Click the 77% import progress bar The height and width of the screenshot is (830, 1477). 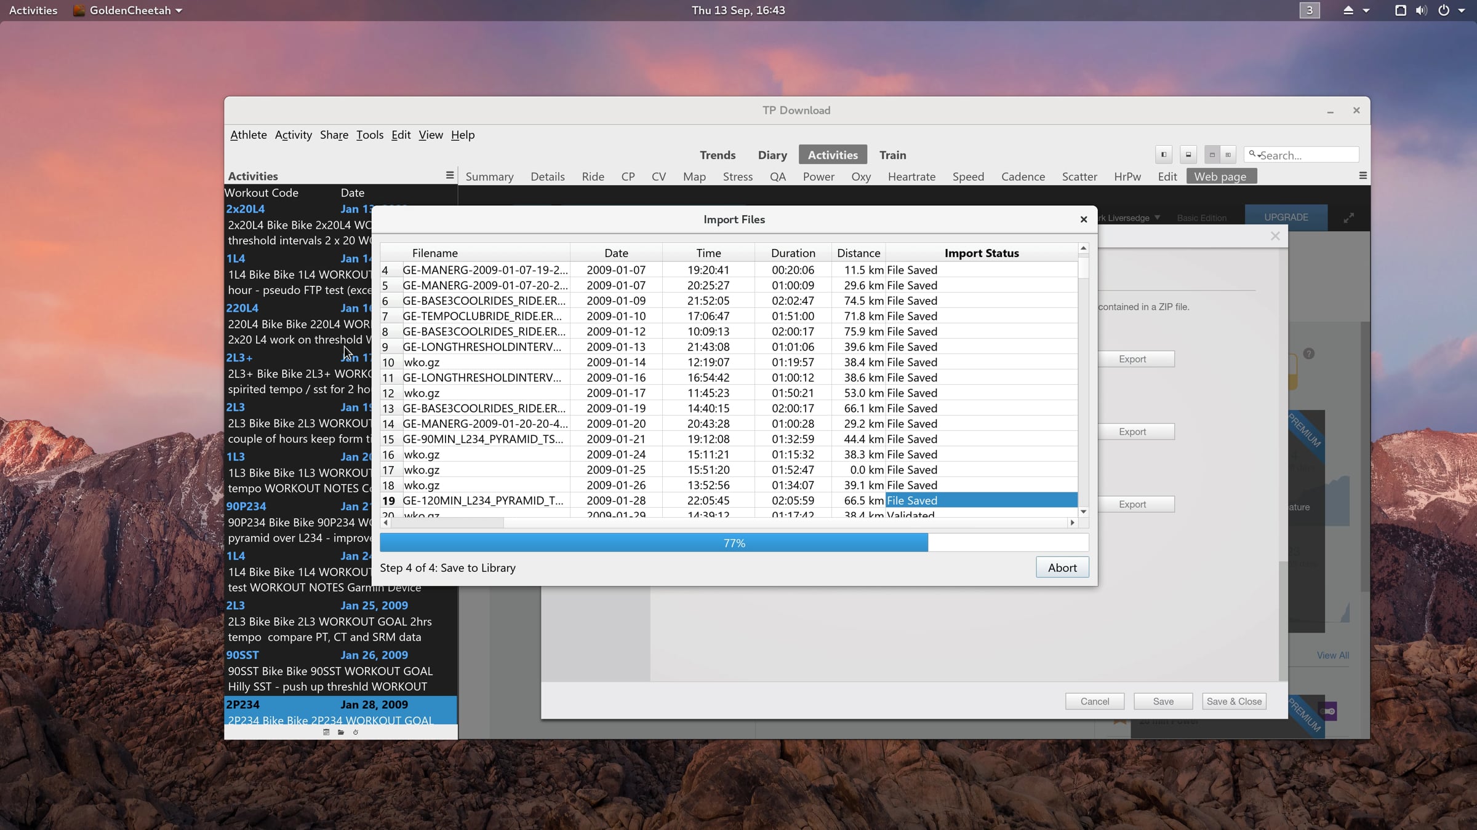(x=734, y=543)
